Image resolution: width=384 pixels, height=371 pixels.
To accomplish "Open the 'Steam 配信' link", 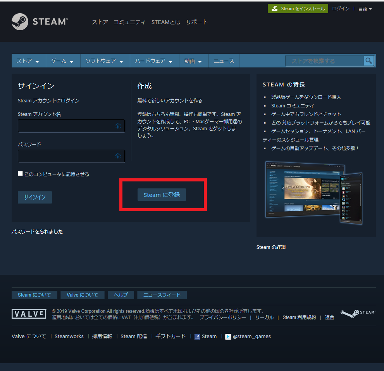I will [x=134, y=336].
